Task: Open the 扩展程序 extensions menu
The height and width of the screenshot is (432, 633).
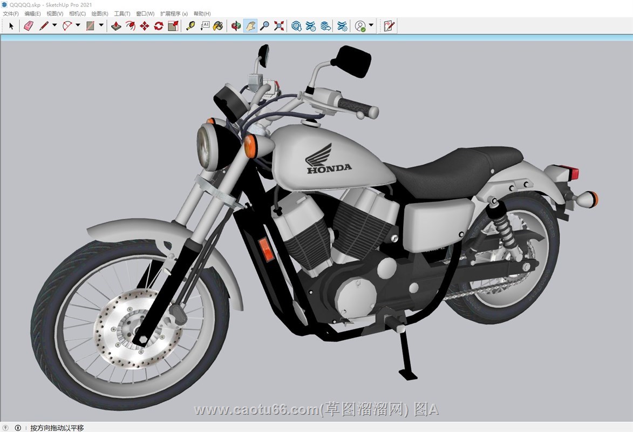Action: click(174, 13)
